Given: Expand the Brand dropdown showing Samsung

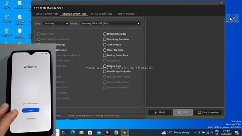Looking at the screenshot, I should point(56,23).
